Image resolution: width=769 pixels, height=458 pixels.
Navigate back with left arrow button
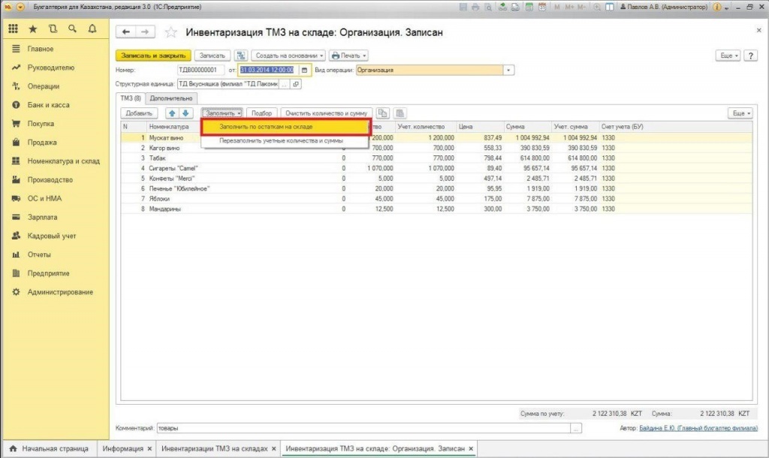(126, 32)
